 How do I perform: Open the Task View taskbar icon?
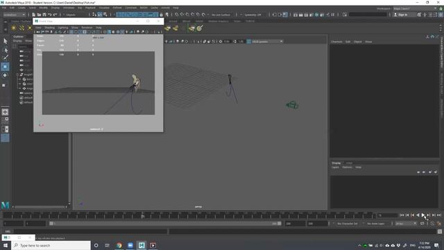108,245
